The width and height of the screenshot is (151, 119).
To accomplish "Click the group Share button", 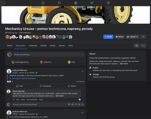I will 120,37.
